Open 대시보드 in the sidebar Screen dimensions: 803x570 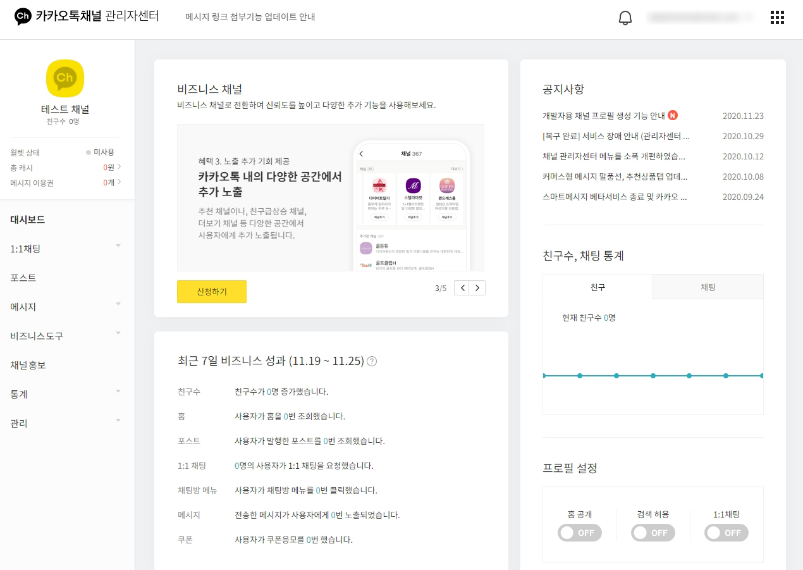click(28, 220)
